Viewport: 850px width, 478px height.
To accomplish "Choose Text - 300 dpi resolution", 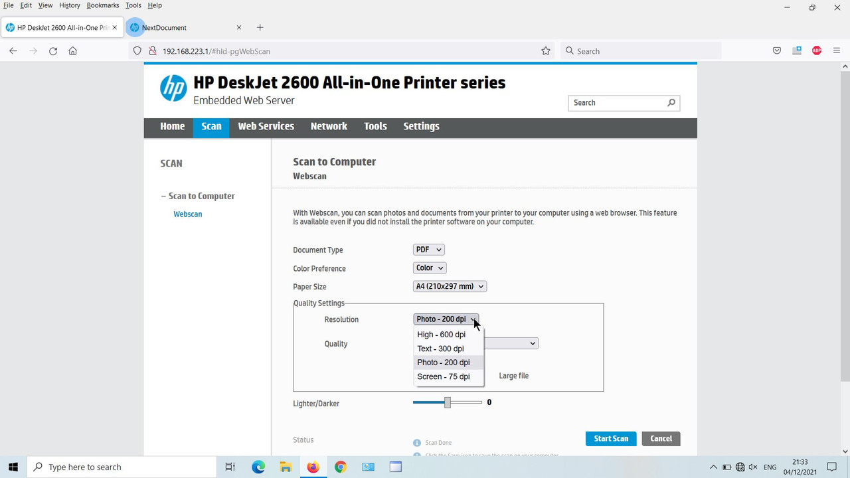I will pyautogui.click(x=449, y=349).
